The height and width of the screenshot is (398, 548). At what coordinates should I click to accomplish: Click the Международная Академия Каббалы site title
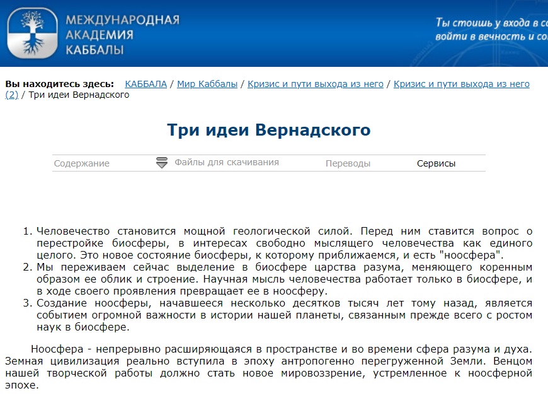click(x=122, y=35)
